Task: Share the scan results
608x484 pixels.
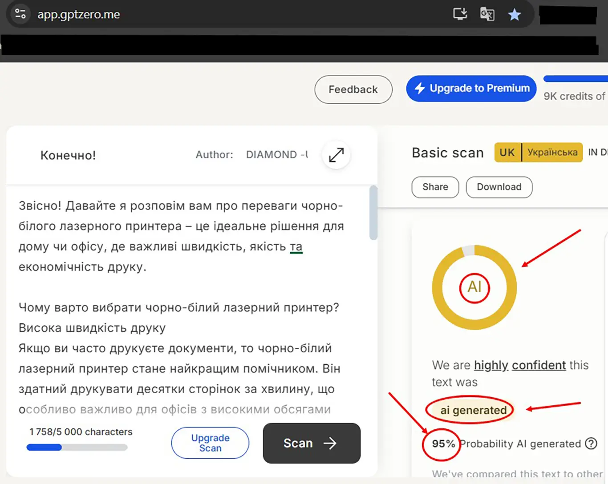Action: pyautogui.click(x=435, y=187)
